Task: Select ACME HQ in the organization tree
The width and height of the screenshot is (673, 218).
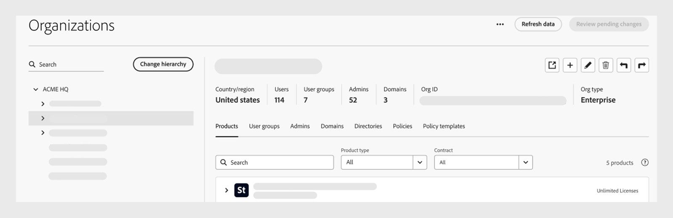Action: click(x=56, y=89)
